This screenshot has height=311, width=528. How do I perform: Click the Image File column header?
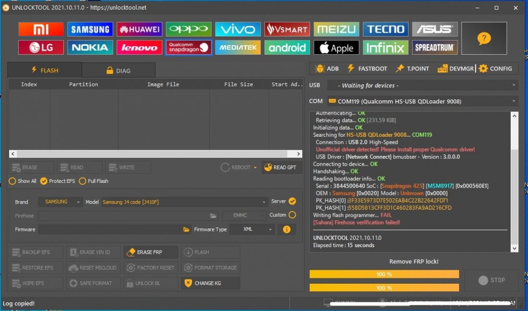pyautogui.click(x=163, y=84)
